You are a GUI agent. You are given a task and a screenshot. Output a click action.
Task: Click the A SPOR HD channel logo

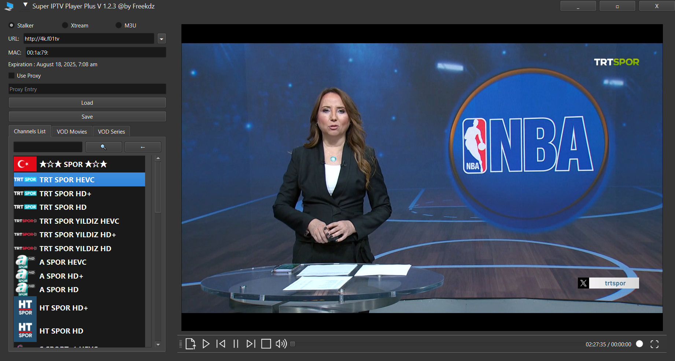25,289
